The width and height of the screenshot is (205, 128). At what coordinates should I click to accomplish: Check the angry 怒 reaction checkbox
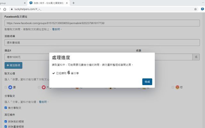coord(173,87)
